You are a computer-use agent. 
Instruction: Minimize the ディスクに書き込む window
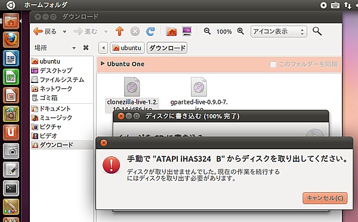tap(129, 116)
